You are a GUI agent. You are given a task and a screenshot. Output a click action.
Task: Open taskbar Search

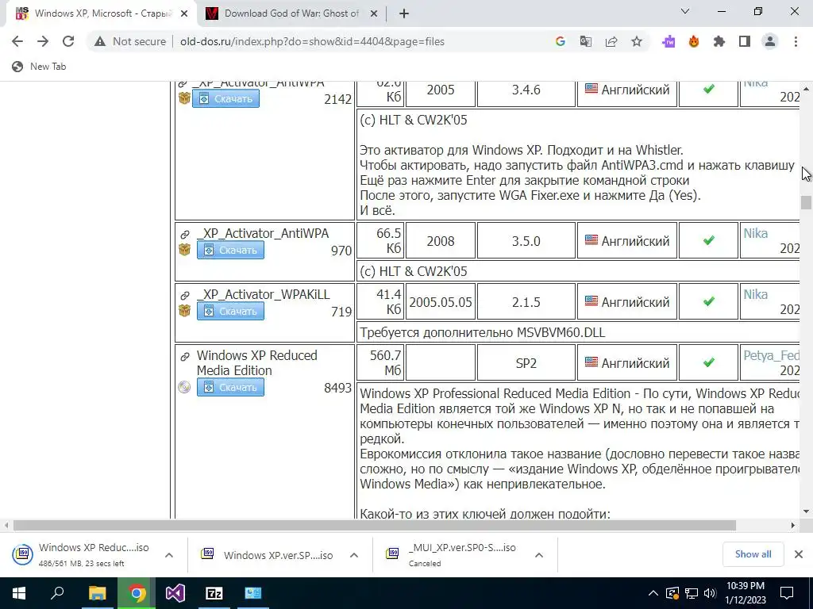click(x=57, y=593)
